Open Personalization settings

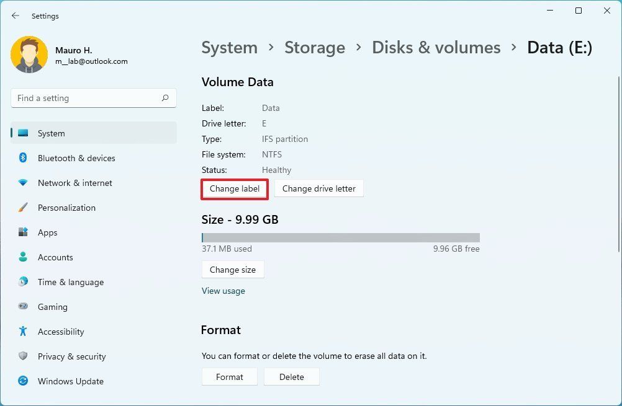point(66,208)
